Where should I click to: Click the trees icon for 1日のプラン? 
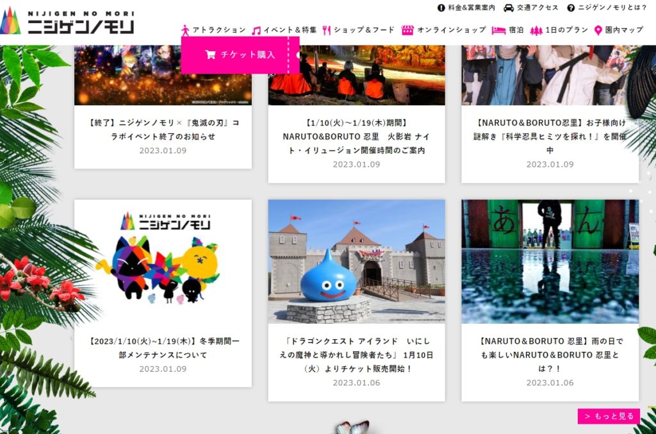tap(536, 30)
